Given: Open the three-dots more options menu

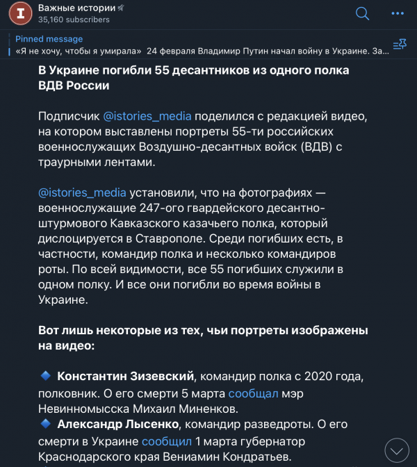Looking at the screenshot, I should (398, 13).
